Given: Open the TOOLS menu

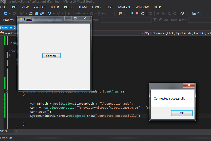Looking at the screenshot, I should pyautogui.click(x=96, y=7).
